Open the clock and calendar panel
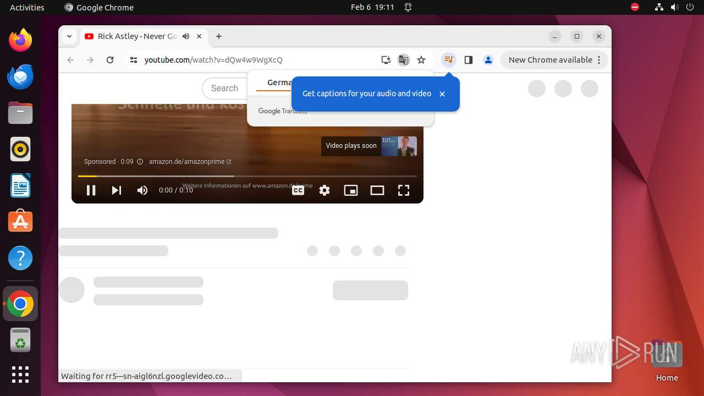The width and height of the screenshot is (704, 396). click(372, 7)
